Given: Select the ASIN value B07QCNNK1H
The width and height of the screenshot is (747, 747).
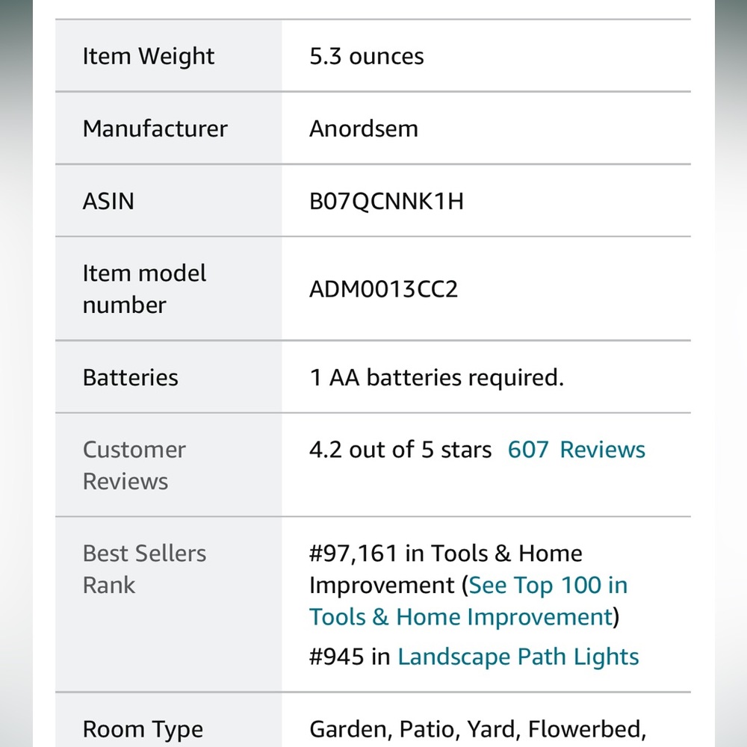Looking at the screenshot, I should tap(386, 201).
